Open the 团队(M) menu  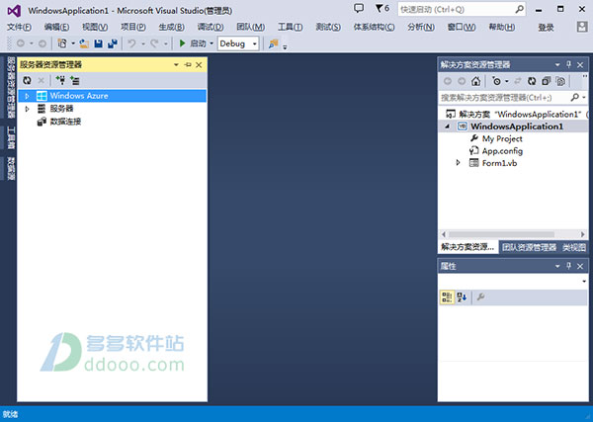[250, 27]
